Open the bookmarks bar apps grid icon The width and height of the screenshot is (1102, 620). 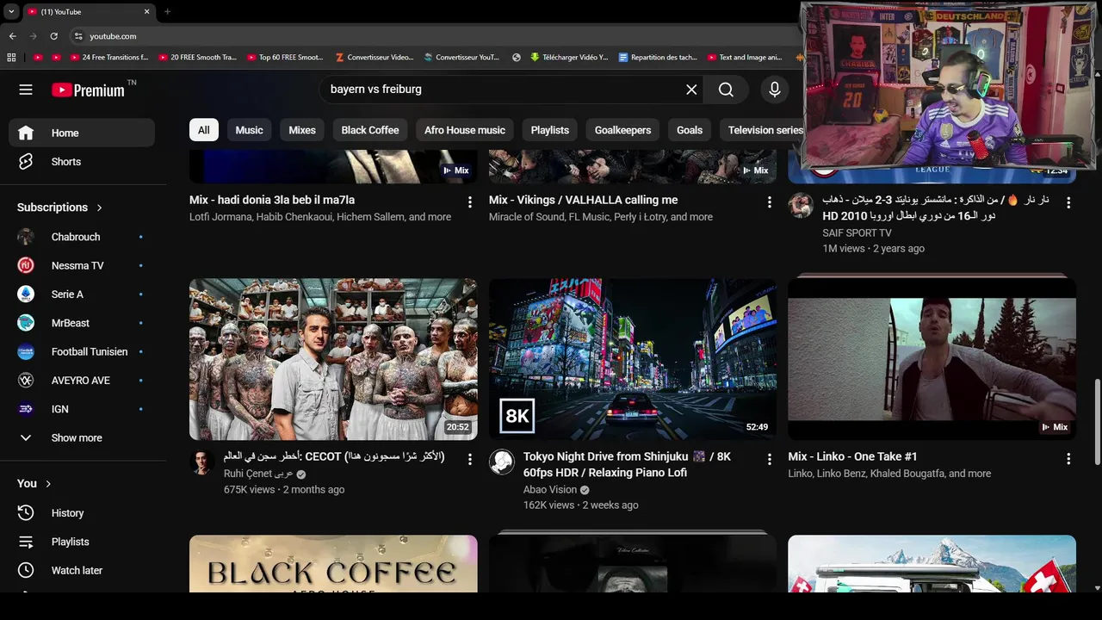tap(11, 58)
